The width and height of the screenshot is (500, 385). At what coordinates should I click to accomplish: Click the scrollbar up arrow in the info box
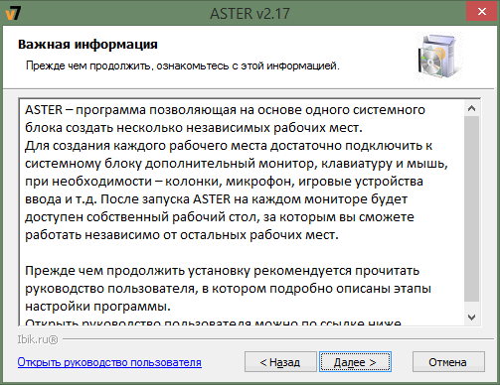(471, 108)
